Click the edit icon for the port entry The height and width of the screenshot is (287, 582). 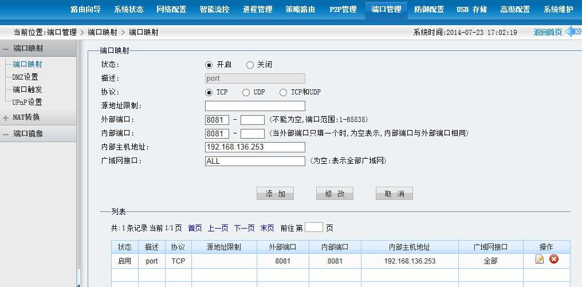(x=540, y=260)
